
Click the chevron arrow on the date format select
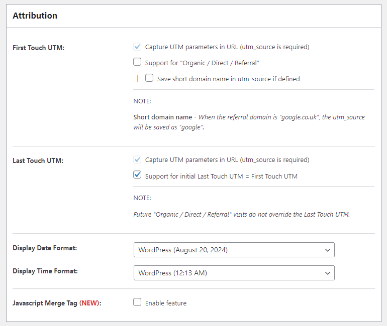point(328,250)
